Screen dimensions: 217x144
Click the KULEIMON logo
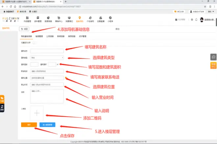(11, 19)
